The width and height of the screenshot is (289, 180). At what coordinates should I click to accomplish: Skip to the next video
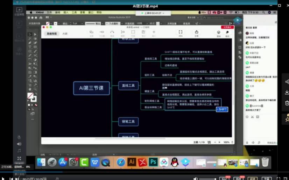point(17,179)
